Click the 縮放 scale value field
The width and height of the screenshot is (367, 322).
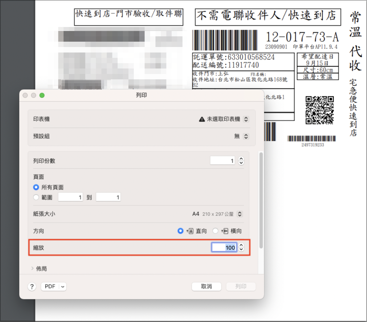[x=224, y=247]
